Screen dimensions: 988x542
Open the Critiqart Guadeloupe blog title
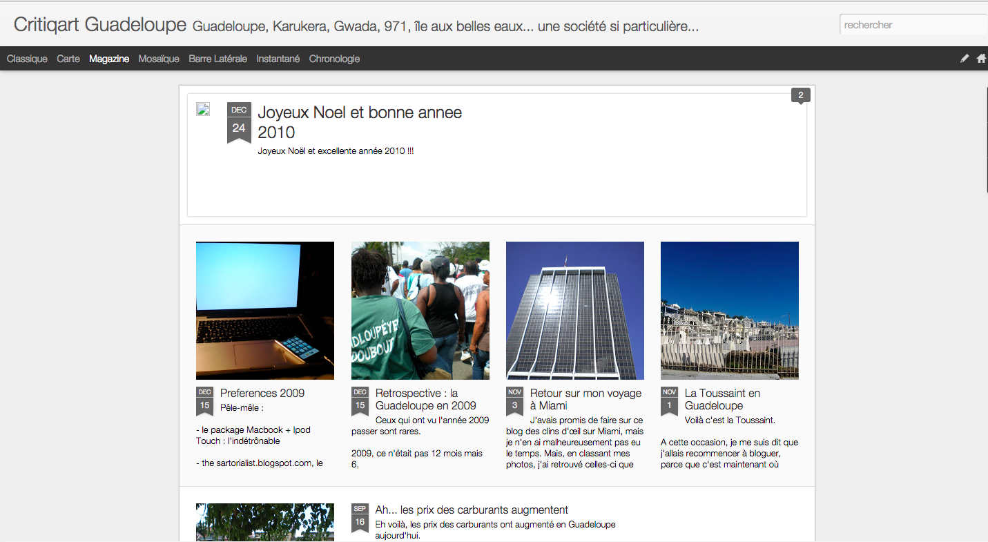point(100,25)
